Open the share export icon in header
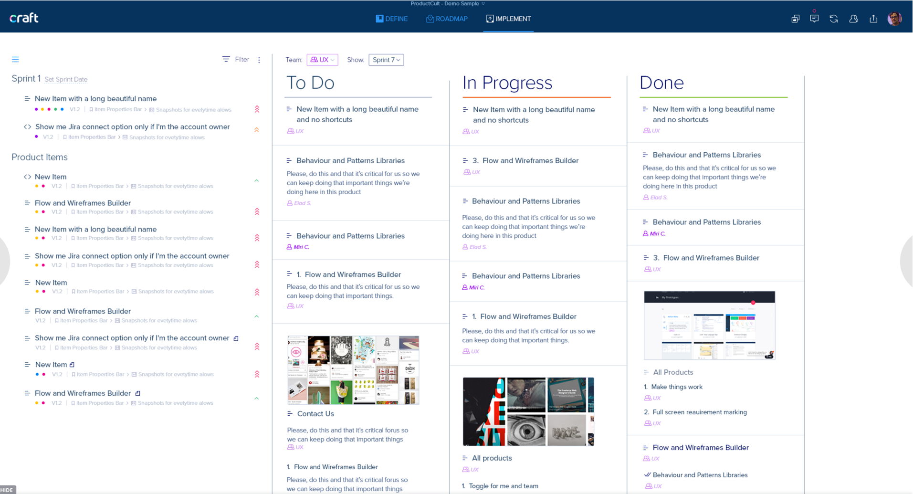Image resolution: width=913 pixels, height=494 pixels. click(x=873, y=19)
